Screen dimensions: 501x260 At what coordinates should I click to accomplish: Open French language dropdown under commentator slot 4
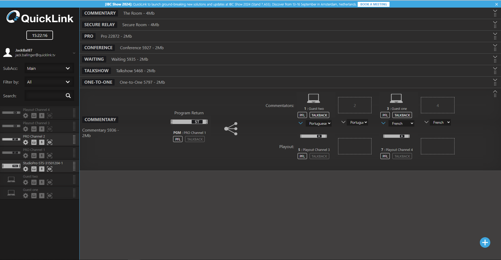coord(440,122)
